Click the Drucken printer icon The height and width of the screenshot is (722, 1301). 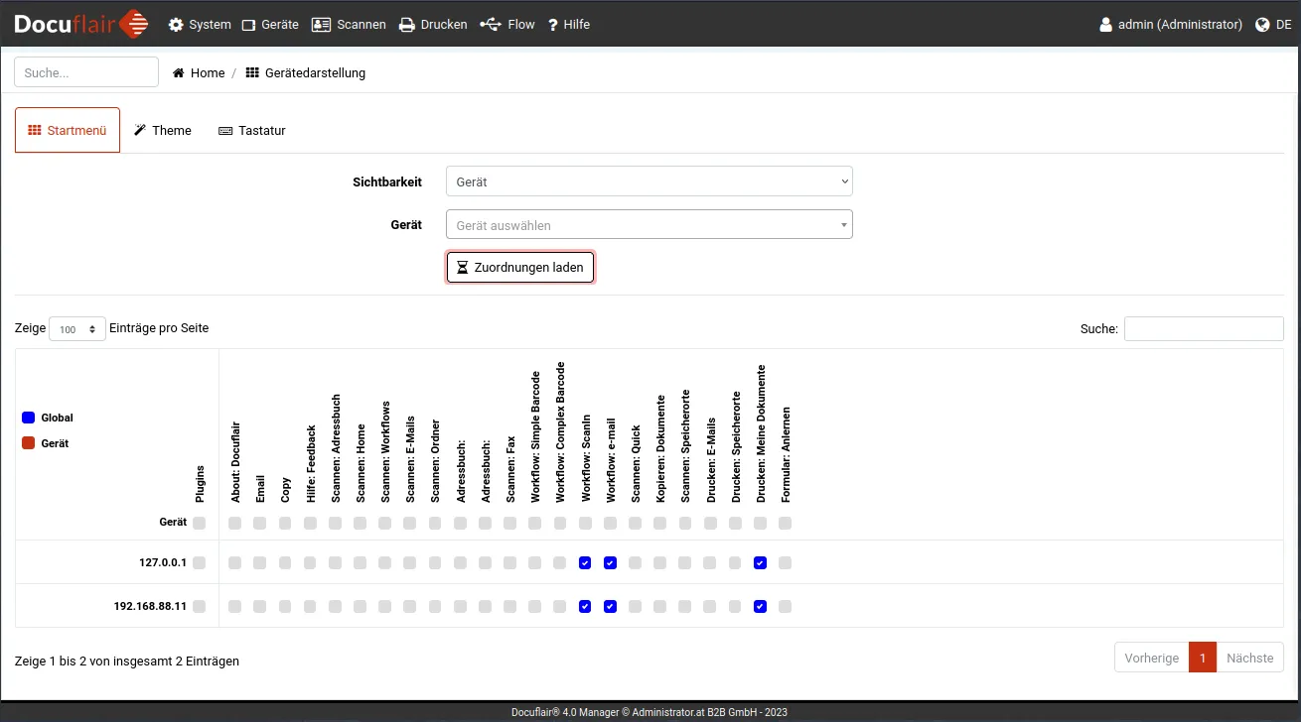(x=407, y=25)
